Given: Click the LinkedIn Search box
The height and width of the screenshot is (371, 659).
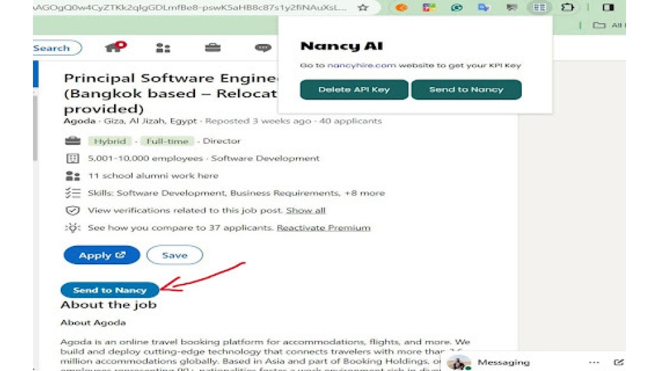Looking at the screenshot, I should coord(57,48).
